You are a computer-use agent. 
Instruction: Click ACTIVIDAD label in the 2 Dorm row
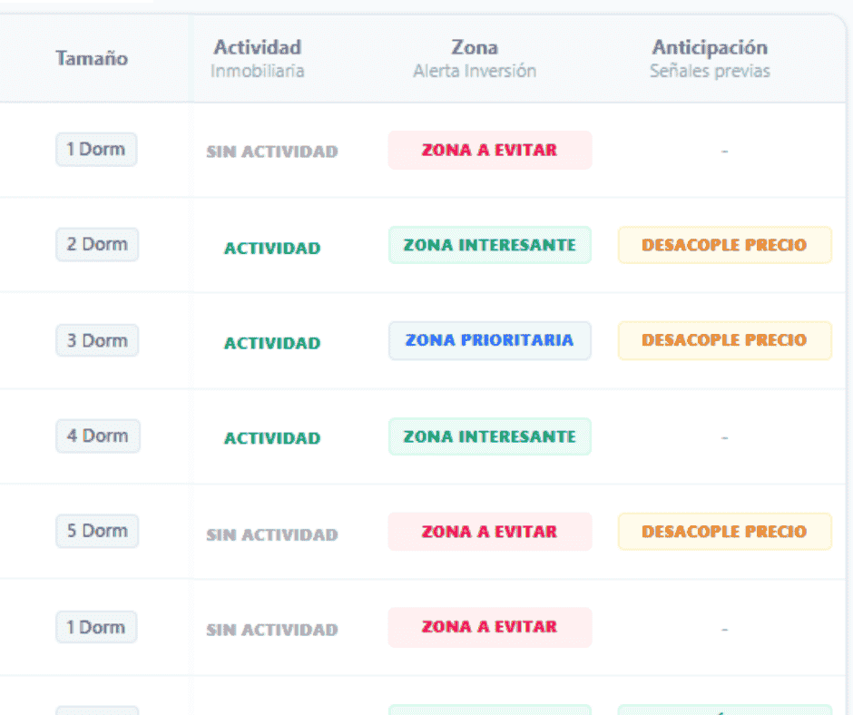click(x=272, y=249)
